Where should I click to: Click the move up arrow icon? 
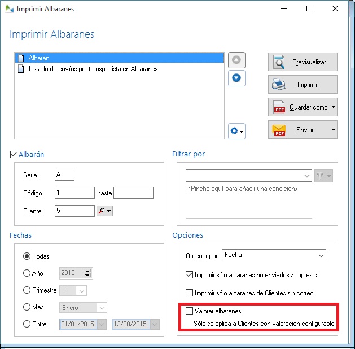[x=236, y=60]
